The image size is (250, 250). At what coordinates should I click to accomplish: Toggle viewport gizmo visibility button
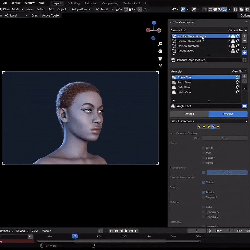tap(183, 9)
